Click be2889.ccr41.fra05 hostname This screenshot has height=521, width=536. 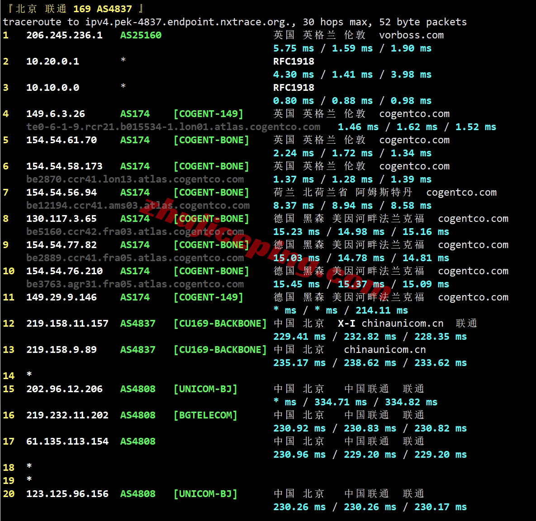pyautogui.click(x=135, y=258)
